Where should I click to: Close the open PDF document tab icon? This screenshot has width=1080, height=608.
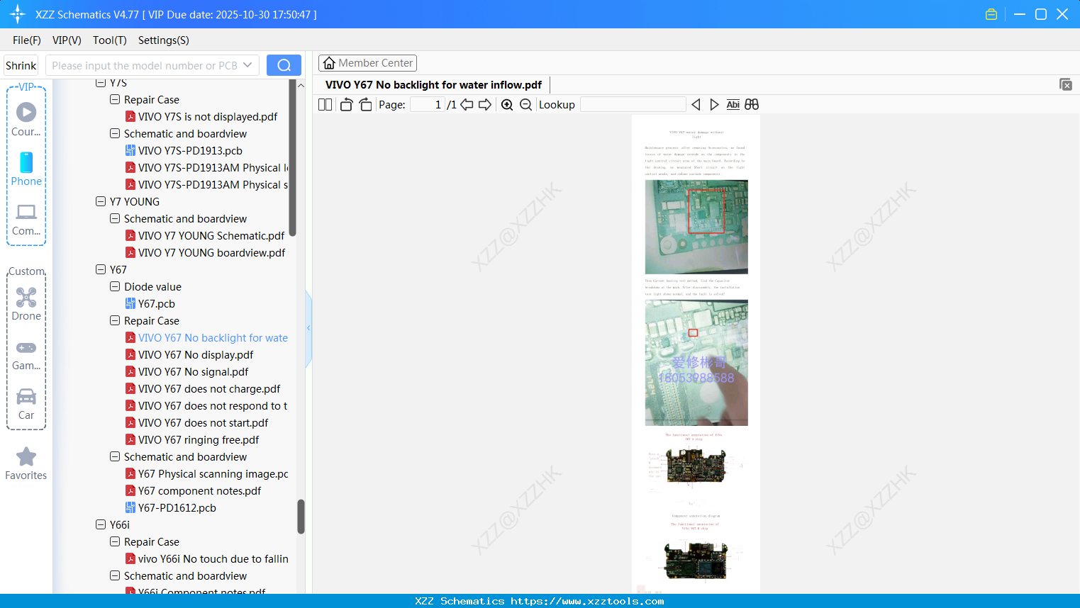pyautogui.click(x=1066, y=84)
